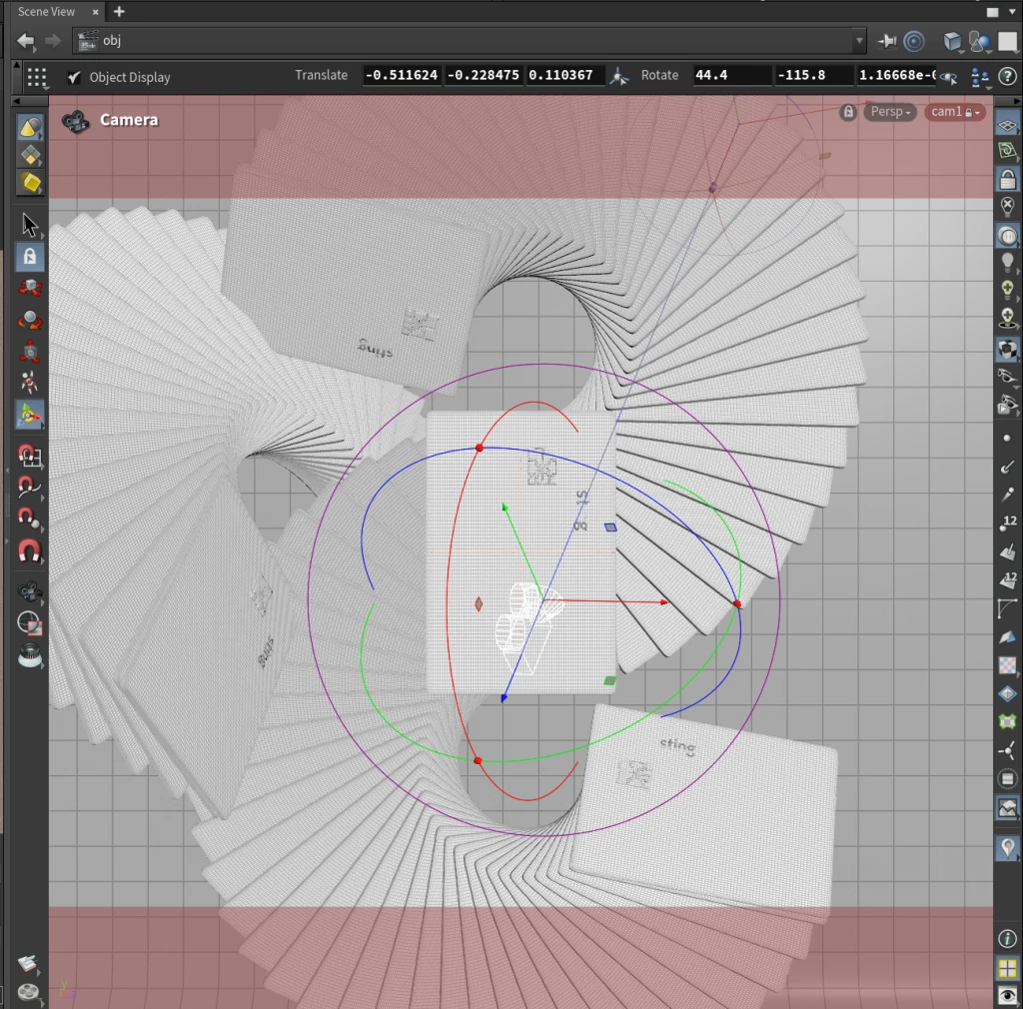Image resolution: width=1023 pixels, height=1009 pixels.
Task: Toggle point numbers display icon
Action: [x=1007, y=522]
